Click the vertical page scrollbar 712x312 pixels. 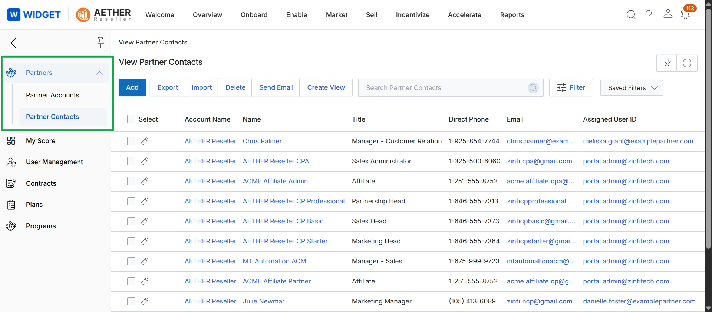(708, 128)
